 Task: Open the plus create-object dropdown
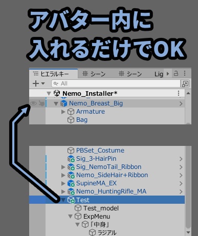point(38,83)
